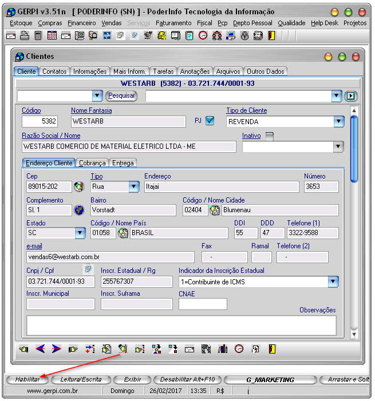Click the Razão Social / Nome link label

point(51,136)
